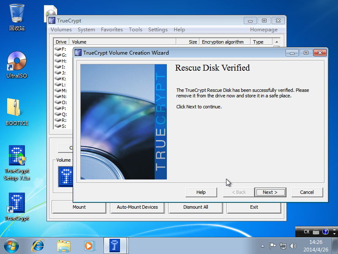Viewport: 338px width, 254px height.
Task: Open the Windows Start menu orb
Action: click(11, 246)
